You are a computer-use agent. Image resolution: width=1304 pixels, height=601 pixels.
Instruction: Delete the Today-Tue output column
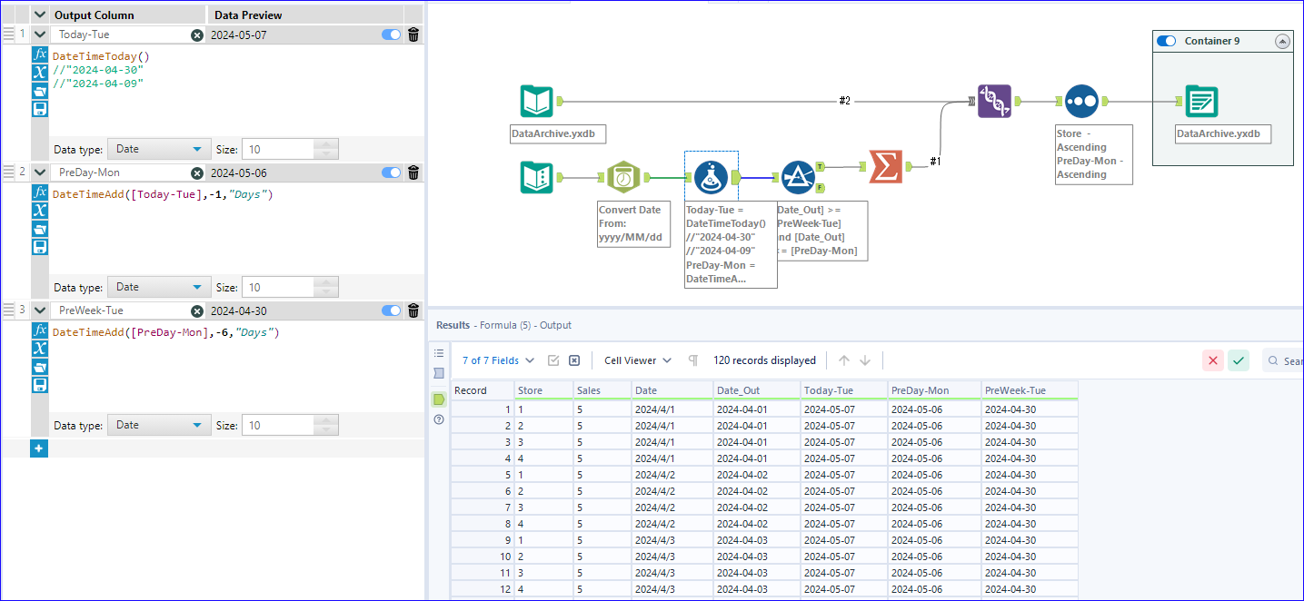click(413, 34)
